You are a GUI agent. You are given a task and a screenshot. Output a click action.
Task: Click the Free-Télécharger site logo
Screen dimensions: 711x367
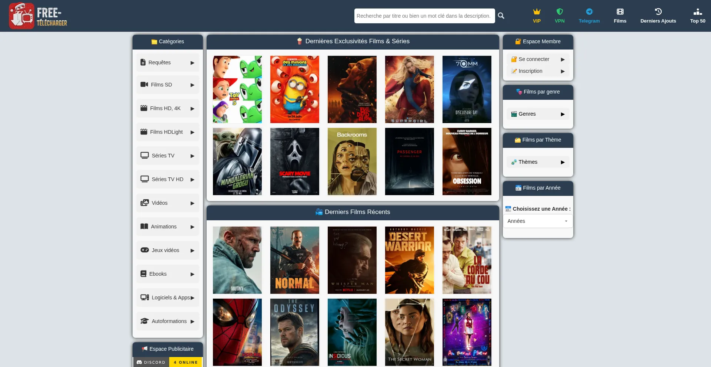pyautogui.click(x=38, y=16)
